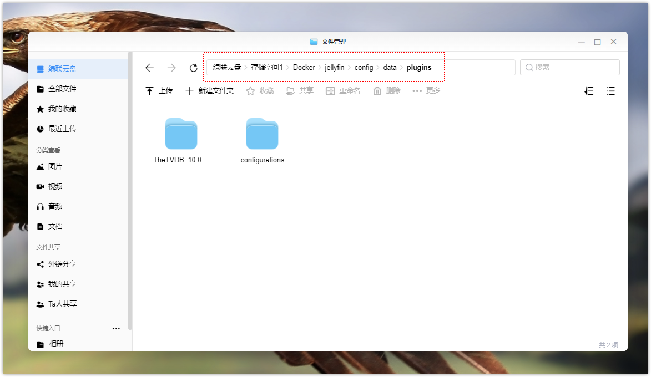Open 全部文件 in sidebar
Image resolution: width=651 pixels, height=377 pixels.
(62, 89)
